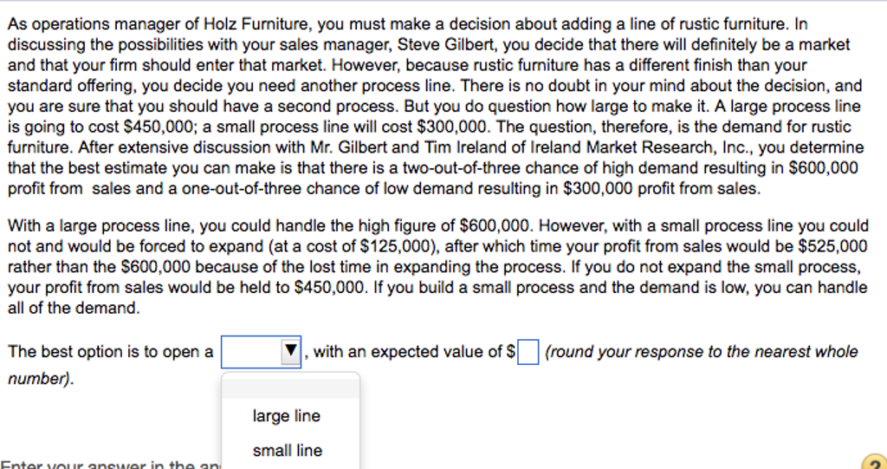Select the blank option in the dropdown list
This screenshot has height=469, width=887.
coord(290,388)
